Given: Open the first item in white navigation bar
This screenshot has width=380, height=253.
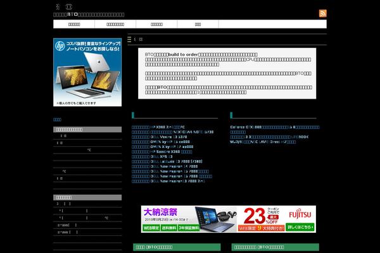Looking at the screenshot, I should point(74,24).
